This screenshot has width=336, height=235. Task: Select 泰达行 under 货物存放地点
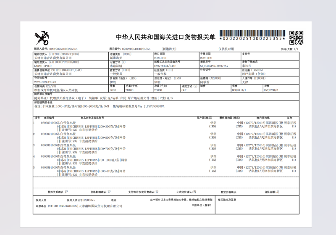point(247,66)
